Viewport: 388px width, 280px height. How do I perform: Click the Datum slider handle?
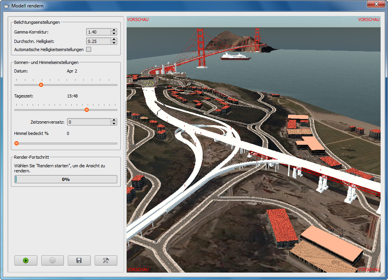[41, 85]
